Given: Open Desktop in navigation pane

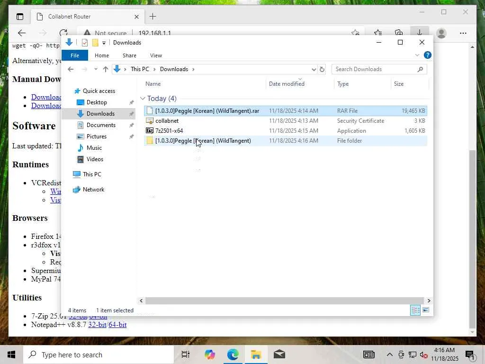Looking at the screenshot, I should point(97,102).
